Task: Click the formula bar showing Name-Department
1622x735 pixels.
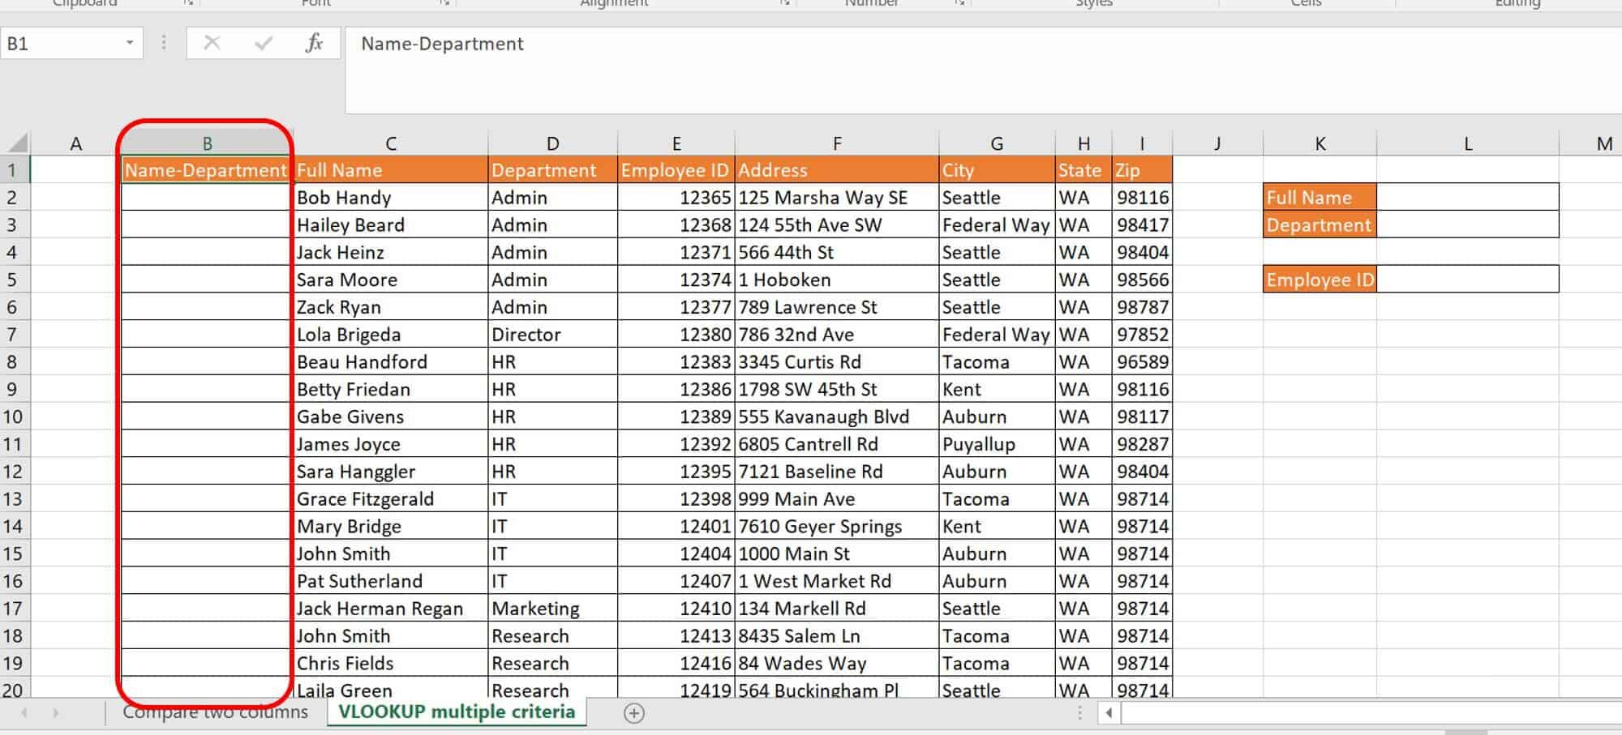Action: pos(973,45)
